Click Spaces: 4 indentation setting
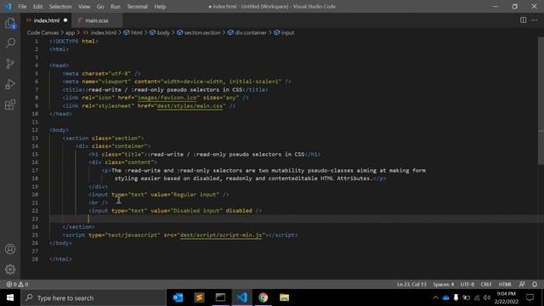 [x=444, y=284]
